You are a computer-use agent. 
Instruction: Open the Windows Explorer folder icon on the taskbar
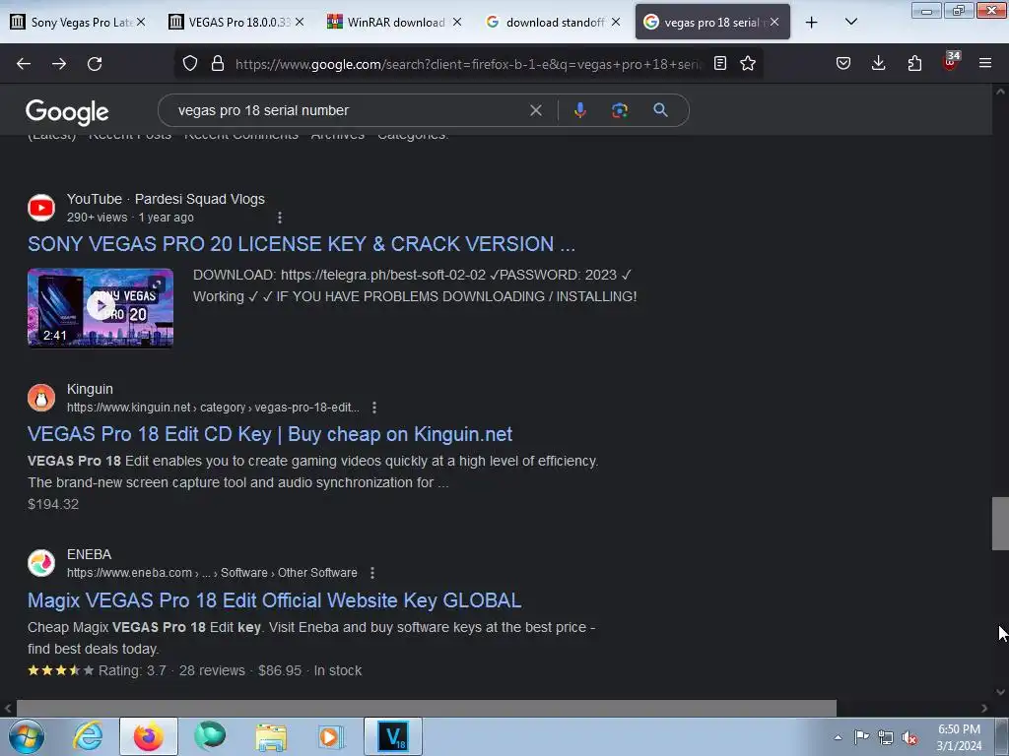point(271,736)
